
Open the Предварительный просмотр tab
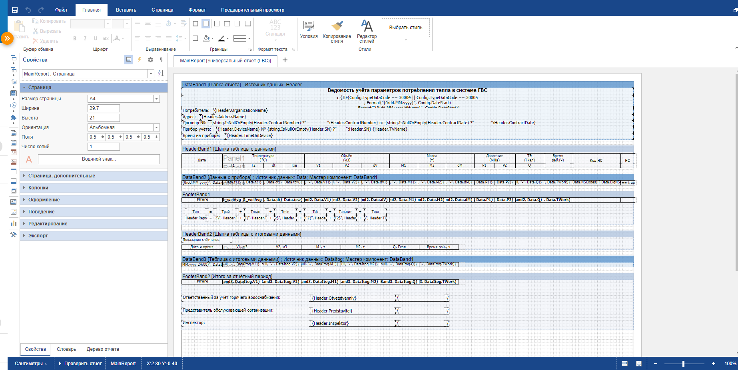coord(253,10)
